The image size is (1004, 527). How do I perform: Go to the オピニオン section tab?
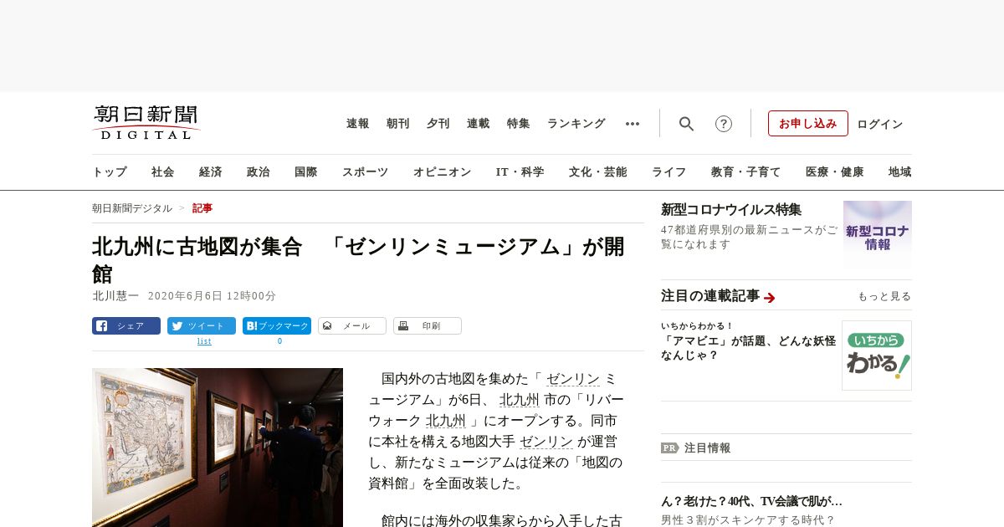[442, 172]
